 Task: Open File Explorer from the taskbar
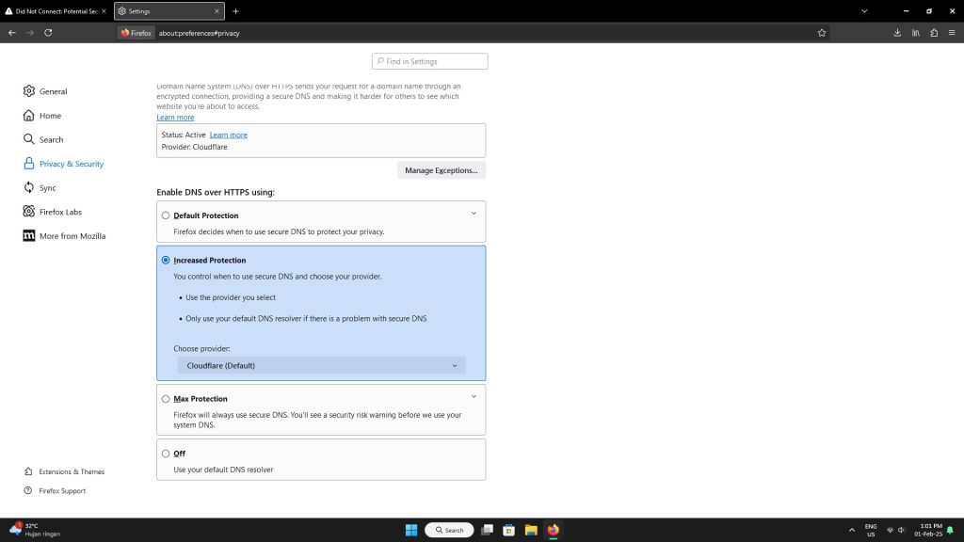point(530,530)
